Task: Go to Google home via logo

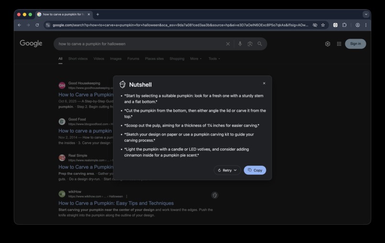Action: click(31, 43)
